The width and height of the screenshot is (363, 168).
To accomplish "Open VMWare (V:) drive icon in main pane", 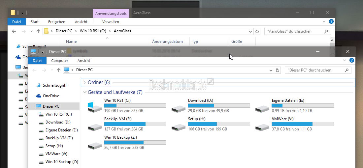I will coord(262,127).
